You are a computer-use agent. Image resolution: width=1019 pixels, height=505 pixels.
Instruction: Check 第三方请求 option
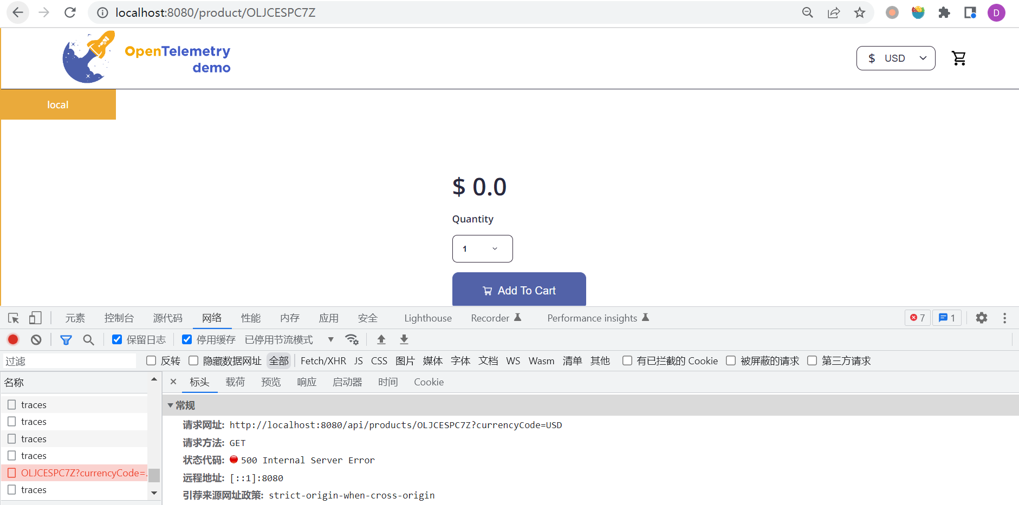[x=812, y=360]
